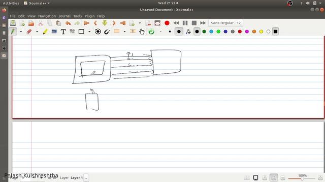Open Activities overview
This screenshot has width=325, height=182.
[11, 3]
